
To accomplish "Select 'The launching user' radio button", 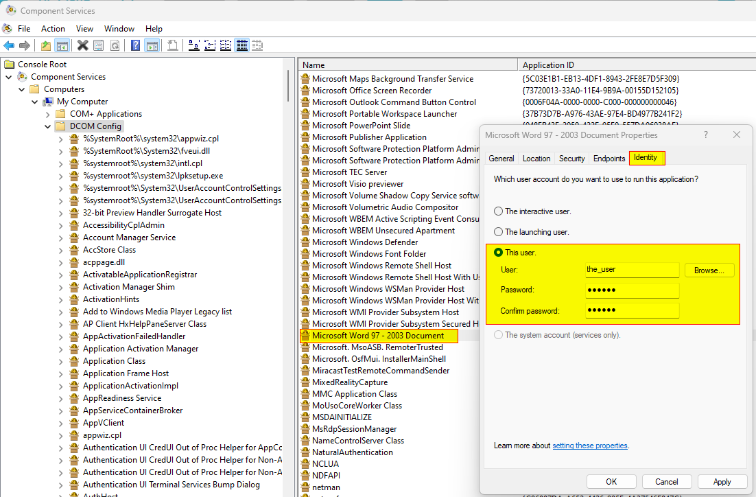I will 499,232.
